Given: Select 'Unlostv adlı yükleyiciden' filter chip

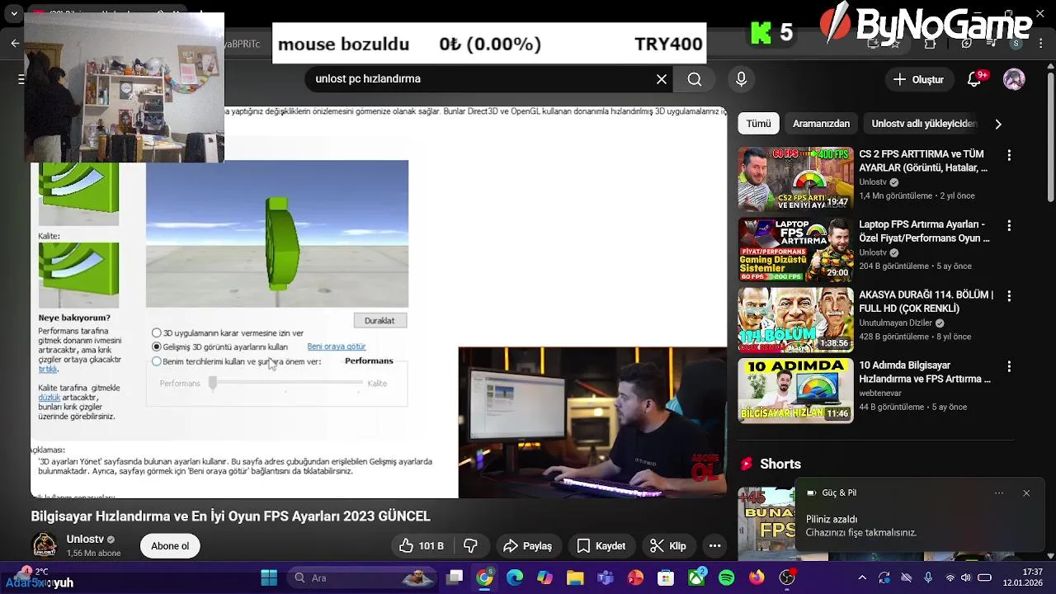Looking at the screenshot, I should point(924,124).
